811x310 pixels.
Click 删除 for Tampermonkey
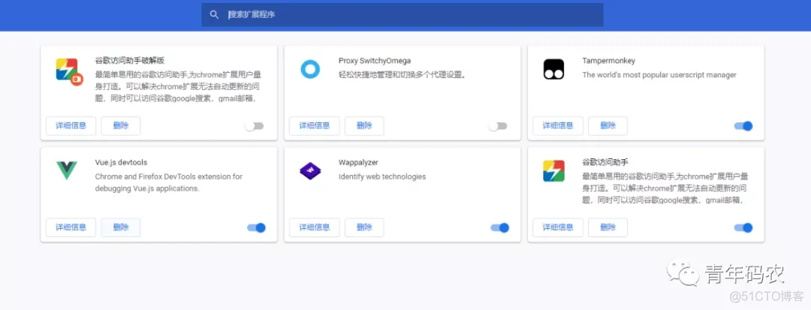point(607,126)
